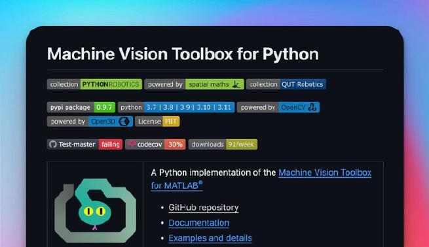Click the Machine Vision Toolbox for Python heading
Image resolution: width=429 pixels, height=247 pixels.
183,54
